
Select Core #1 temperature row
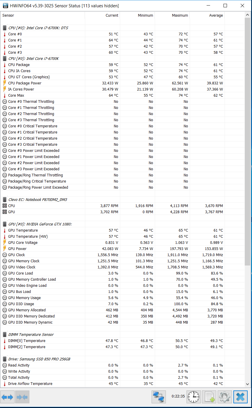pyautogui.click(x=123, y=40)
